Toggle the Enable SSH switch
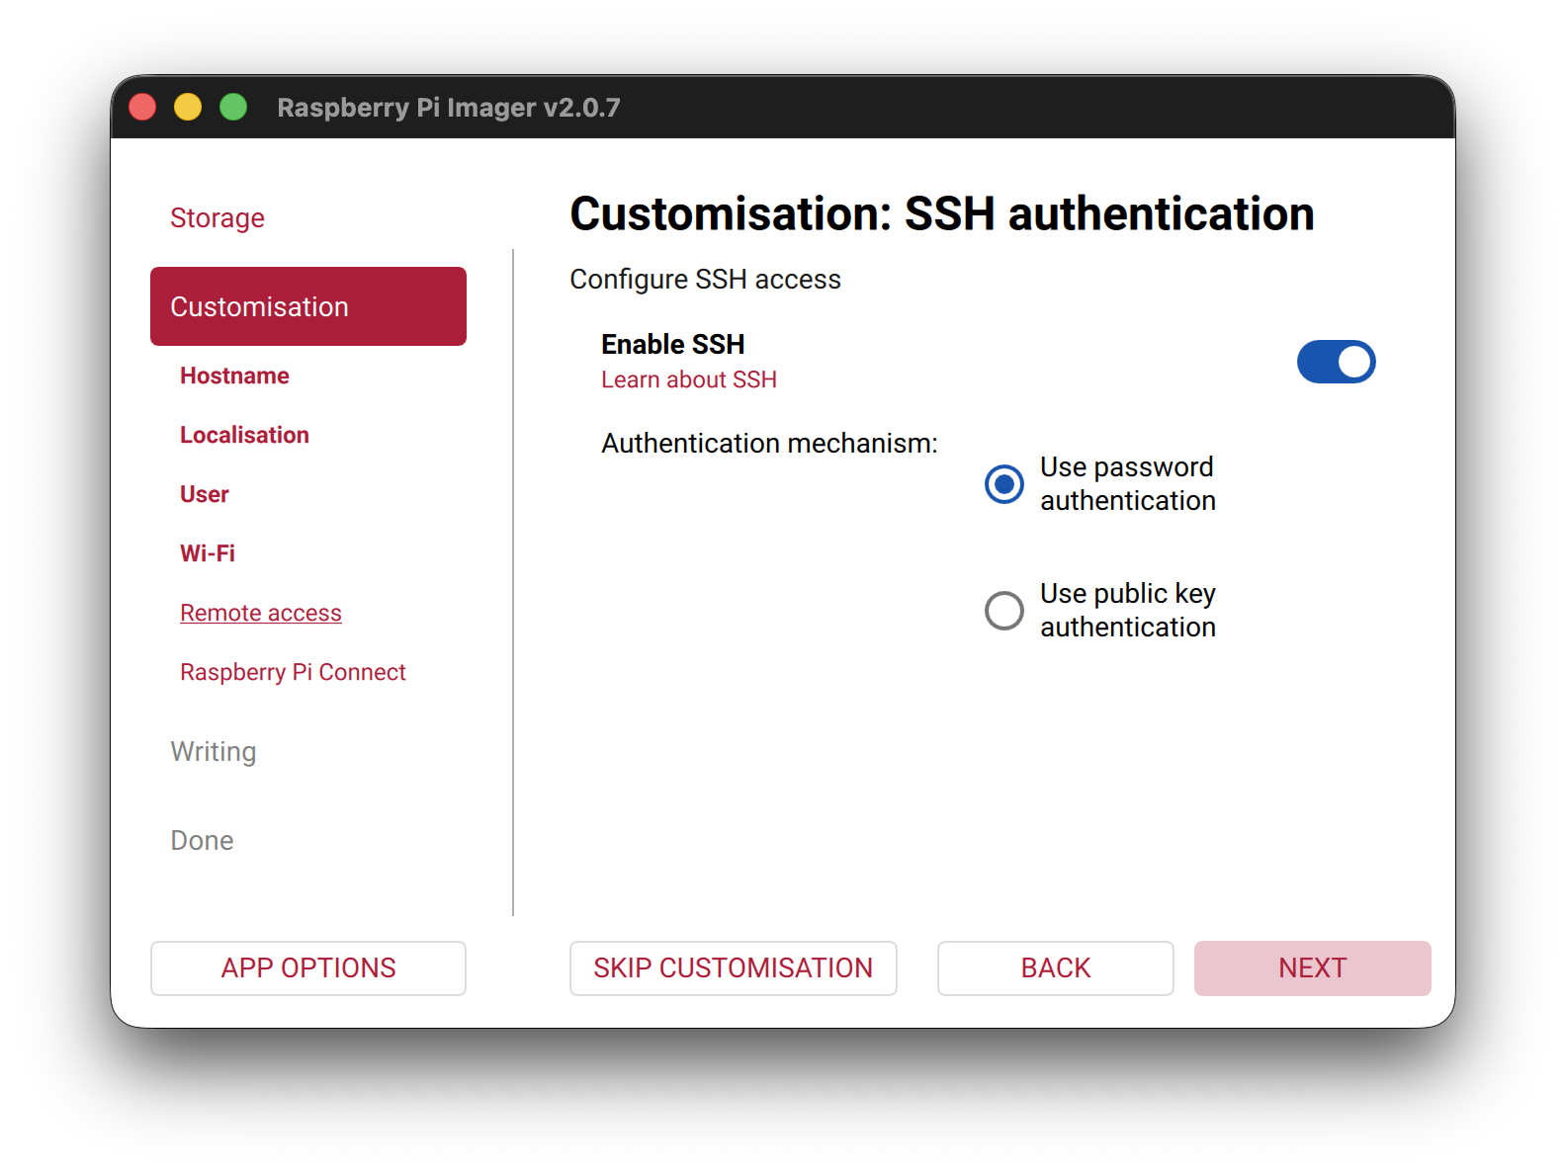1566x1174 pixels. (1336, 362)
